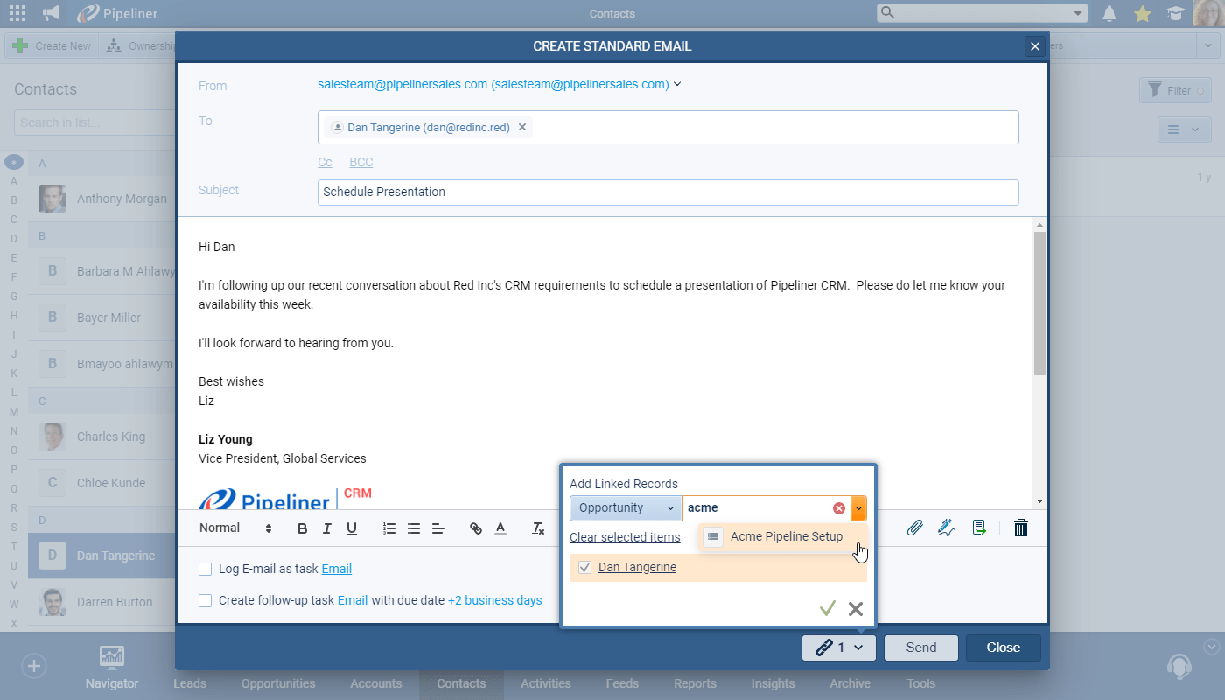Insert a numbered list in the email body
Screen dimensions: 1225x700
(389, 528)
